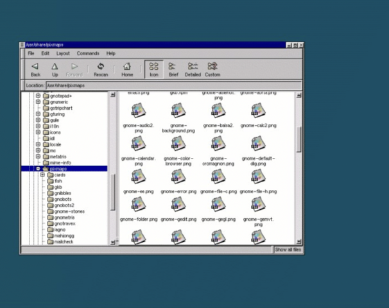Select the gnome-cromagnon.png file icon
Image resolution: width=389 pixels, height=308 pixels.
tap(218, 144)
